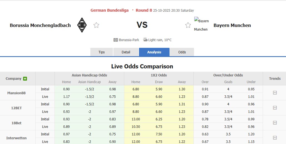Open the Bayern Munchen team name link

click(232, 25)
